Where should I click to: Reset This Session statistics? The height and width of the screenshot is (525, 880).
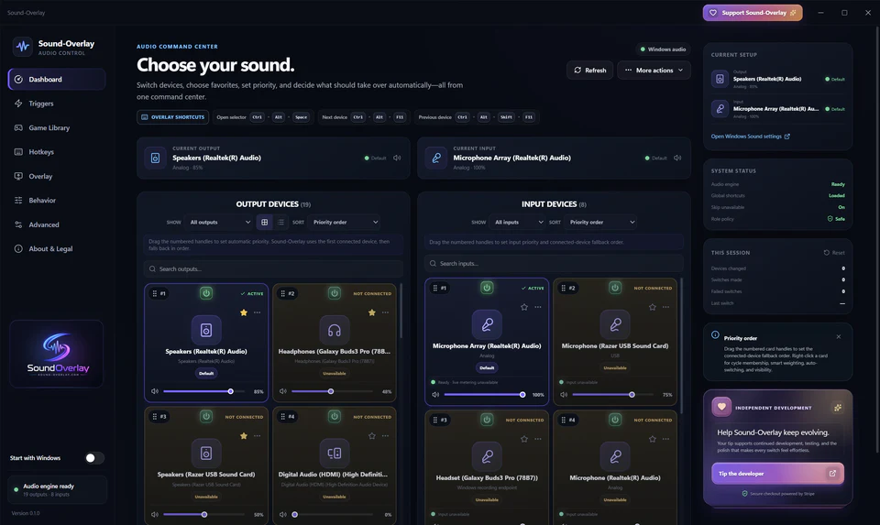pos(834,252)
